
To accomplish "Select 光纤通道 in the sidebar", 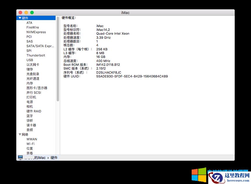I will coord(33,79).
